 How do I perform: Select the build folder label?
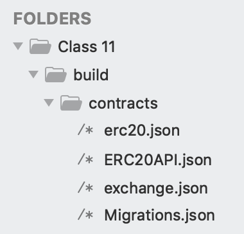click(x=91, y=75)
